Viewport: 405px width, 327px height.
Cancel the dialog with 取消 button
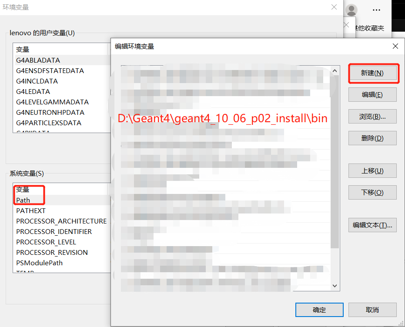click(x=372, y=310)
